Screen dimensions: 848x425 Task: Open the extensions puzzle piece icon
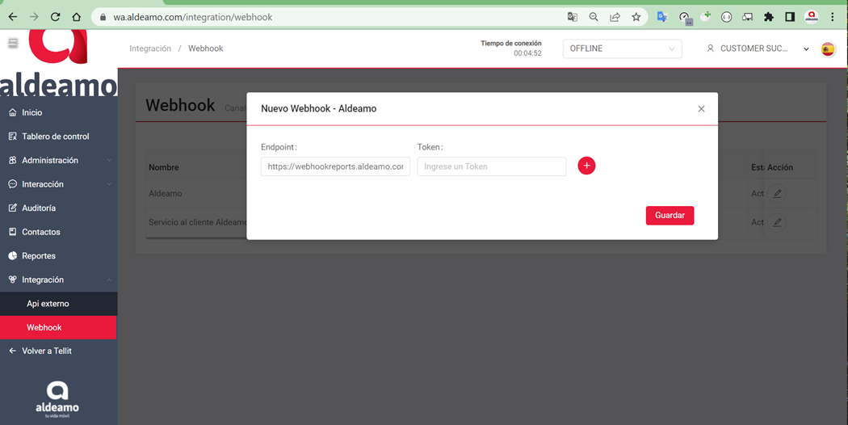[769, 17]
